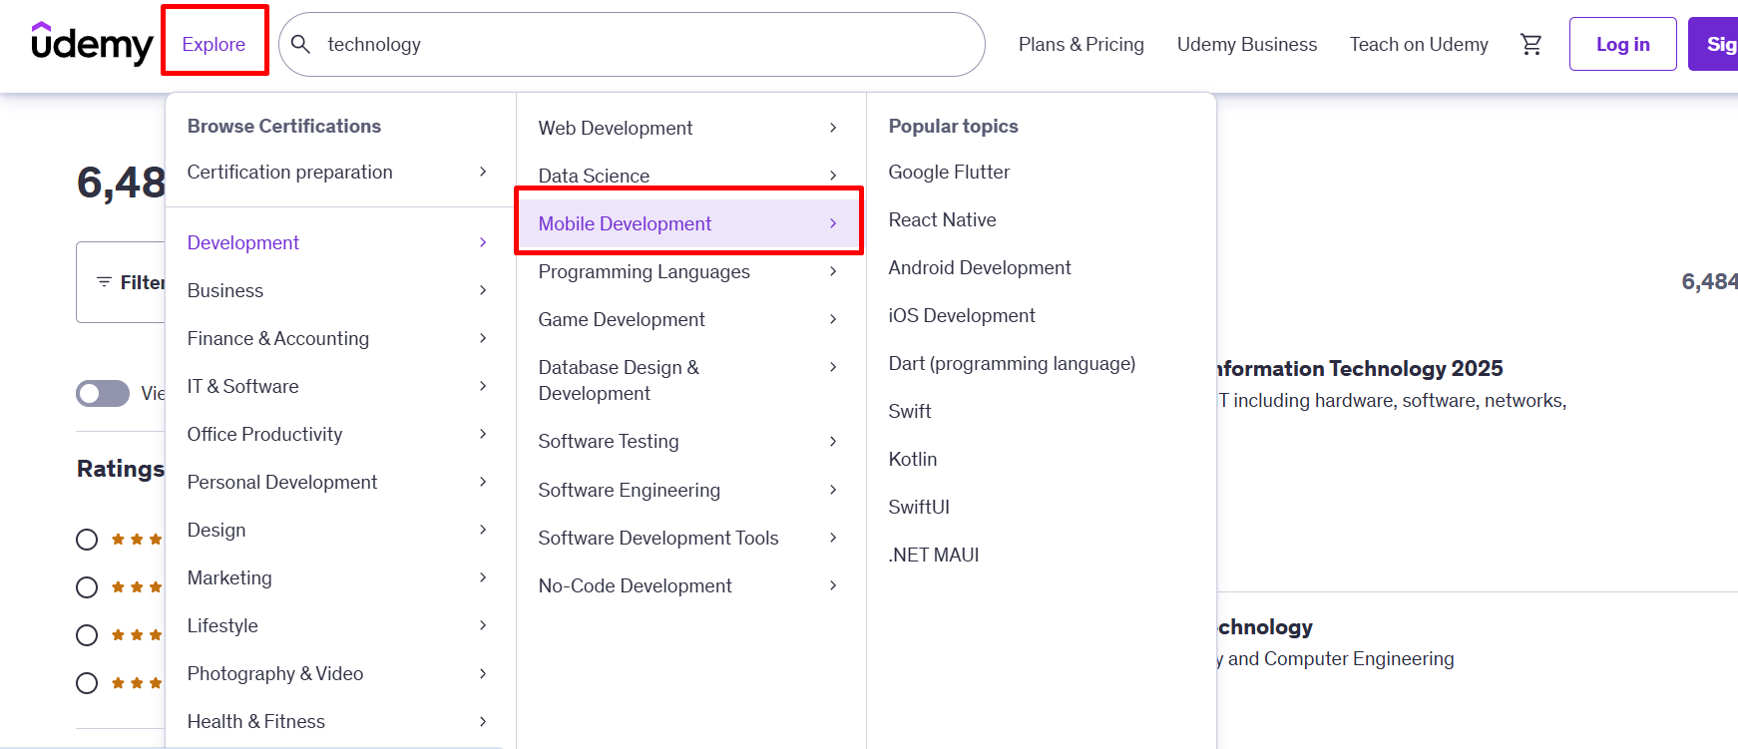Expand the Programming Languages chevron
This screenshot has height=749, width=1738.
pos(833,271)
